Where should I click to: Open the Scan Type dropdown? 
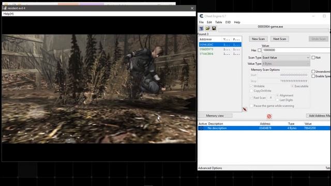tap(286, 57)
